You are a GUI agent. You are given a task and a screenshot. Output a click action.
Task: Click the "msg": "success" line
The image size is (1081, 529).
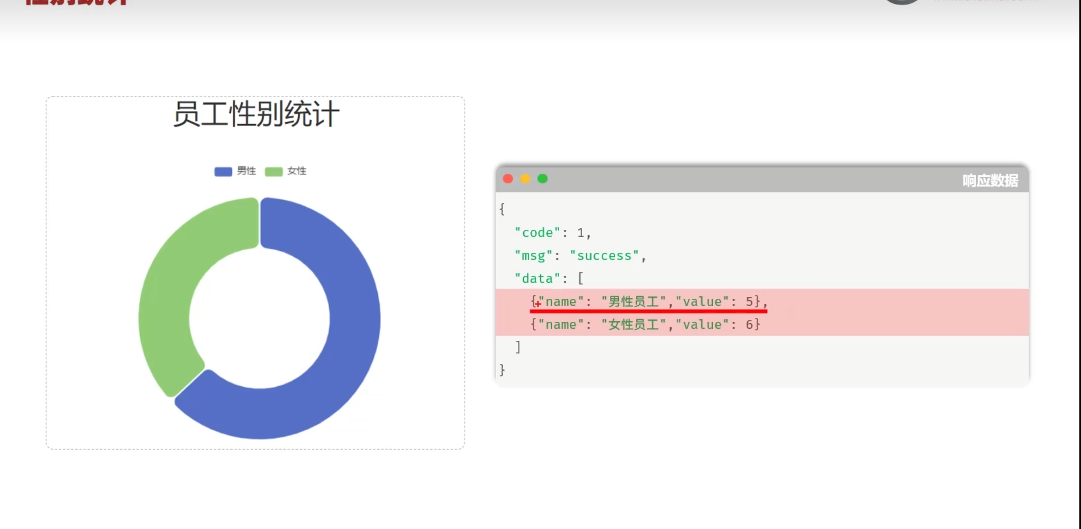[x=580, y=256]
